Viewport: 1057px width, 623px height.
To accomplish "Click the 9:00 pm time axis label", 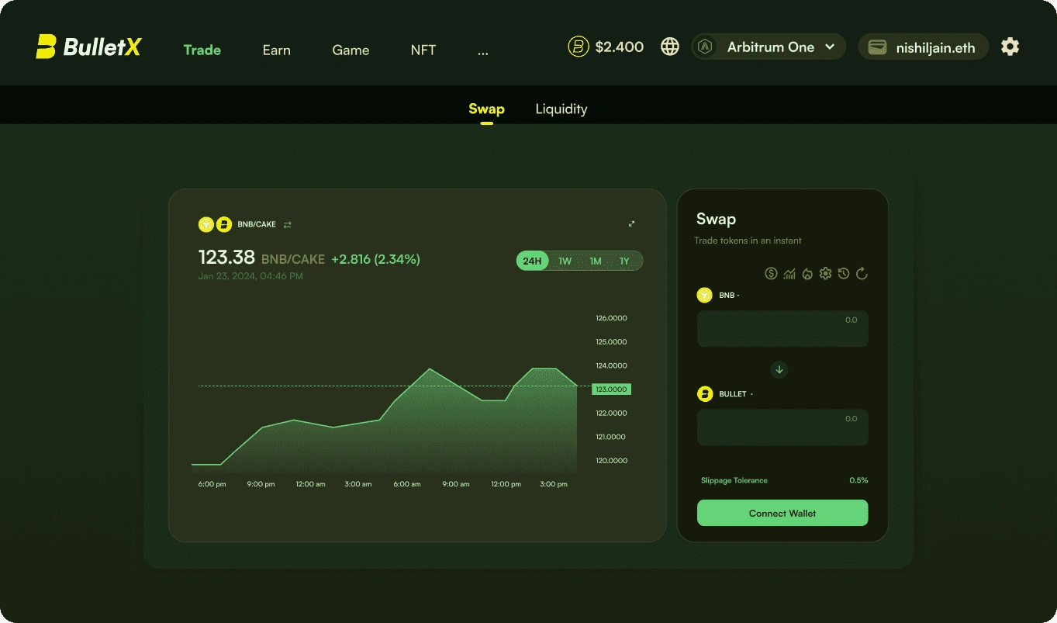I will (261, 484).
